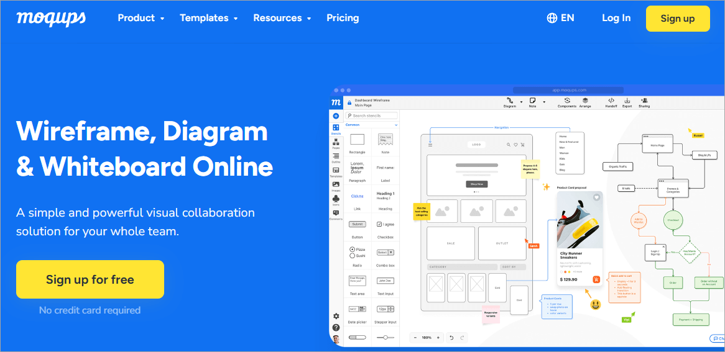
Task: Click the Export download icon
Action: [x=627, y=101]
